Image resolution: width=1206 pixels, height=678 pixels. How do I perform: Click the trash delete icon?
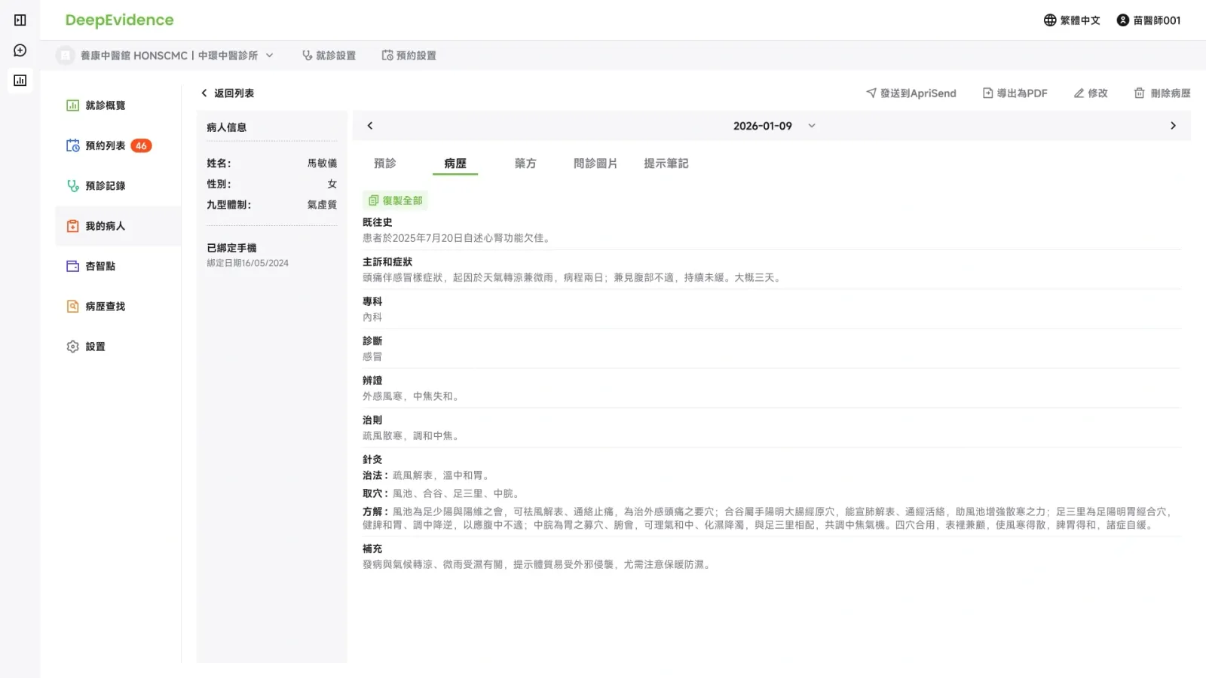point(1140,93)
